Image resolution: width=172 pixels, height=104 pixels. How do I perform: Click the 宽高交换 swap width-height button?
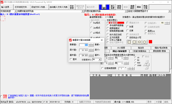coord(145,7)
